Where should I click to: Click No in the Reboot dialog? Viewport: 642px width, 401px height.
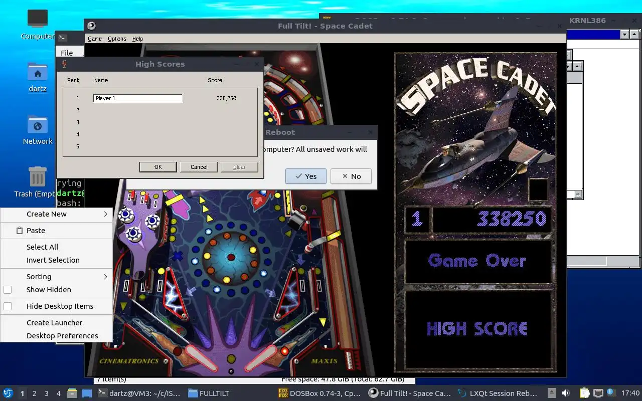pyautogui.click(x=351, y=176)
